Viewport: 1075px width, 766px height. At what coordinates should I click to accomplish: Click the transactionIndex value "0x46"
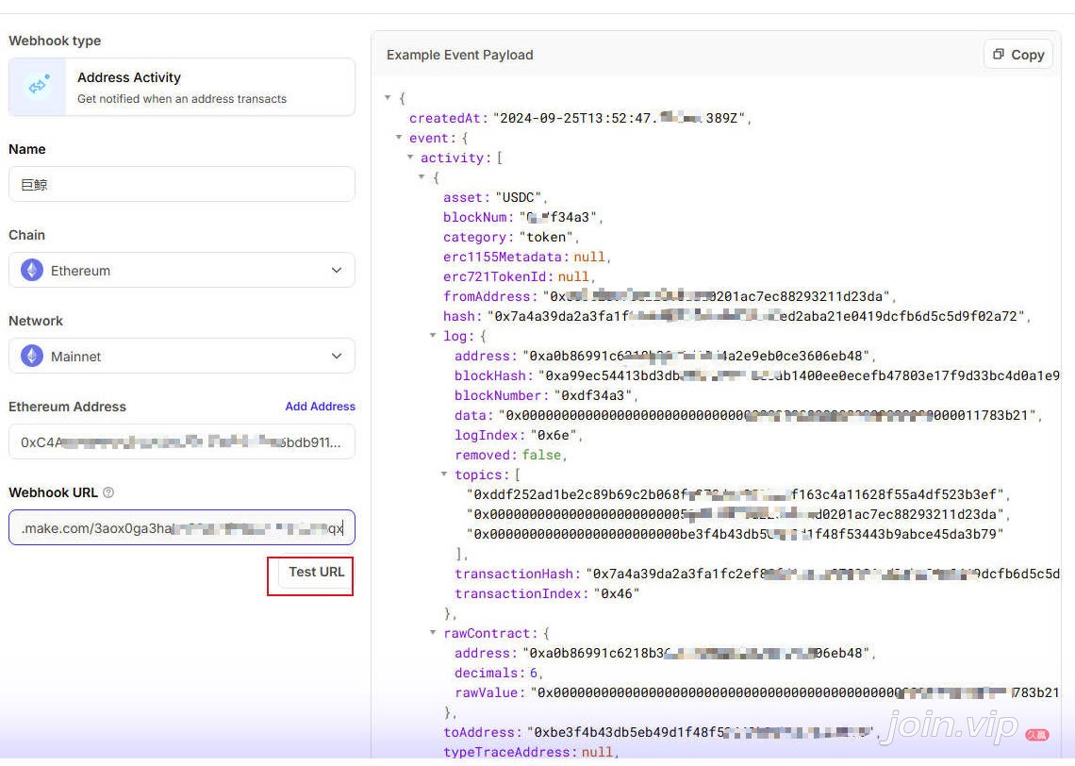[617, 594]
